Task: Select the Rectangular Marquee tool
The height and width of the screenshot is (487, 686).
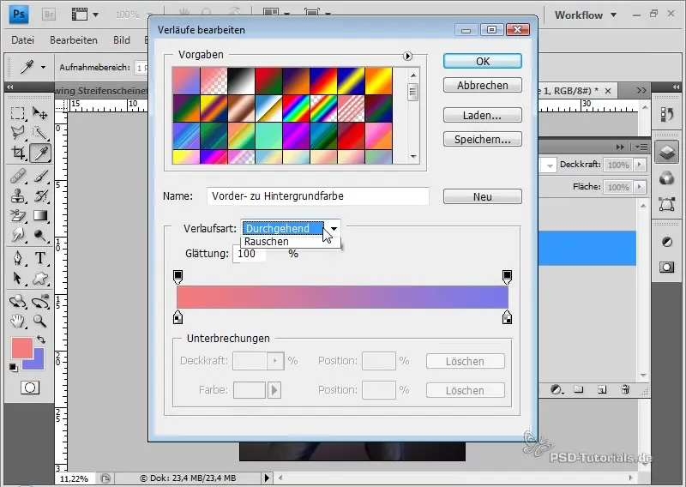Action: tap(17, 113)
